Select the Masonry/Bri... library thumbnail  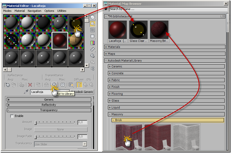coord(159,32)
